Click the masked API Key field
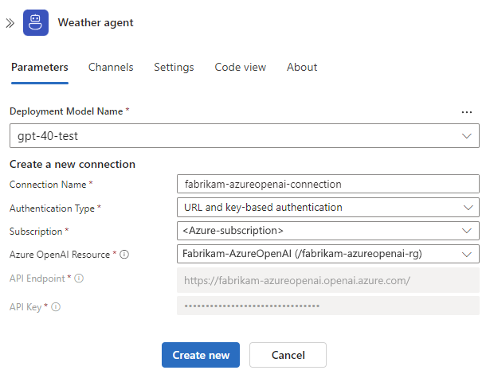 click(328, 306)
